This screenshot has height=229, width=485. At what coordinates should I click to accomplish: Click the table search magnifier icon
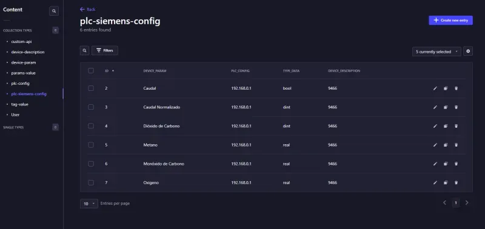[x=84, y=50]
